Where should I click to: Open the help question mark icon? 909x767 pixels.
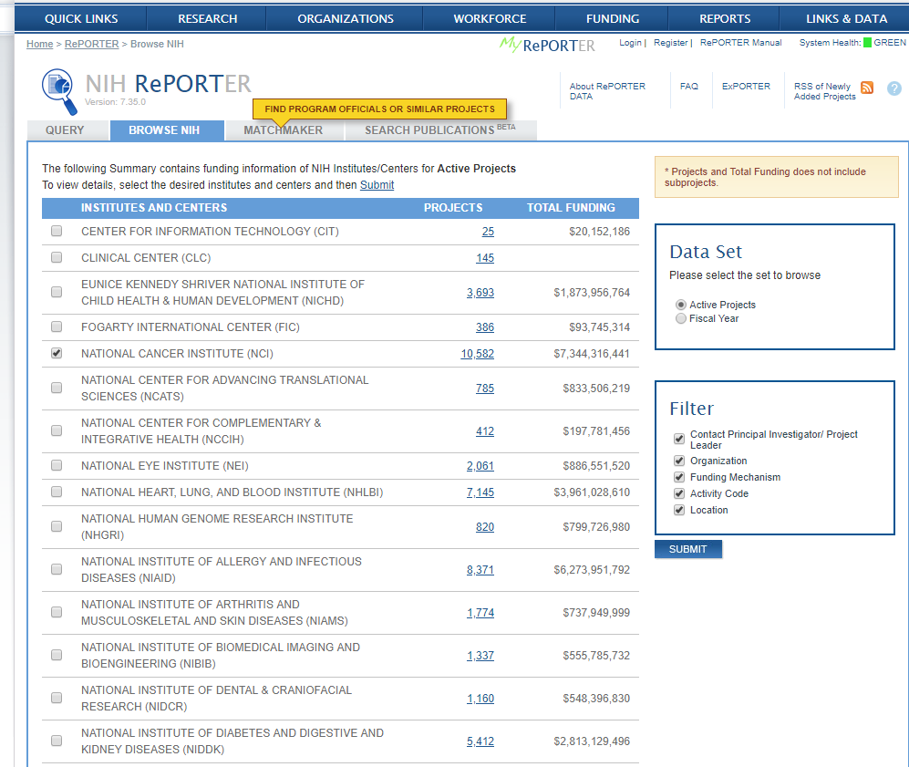pos(894,88)
